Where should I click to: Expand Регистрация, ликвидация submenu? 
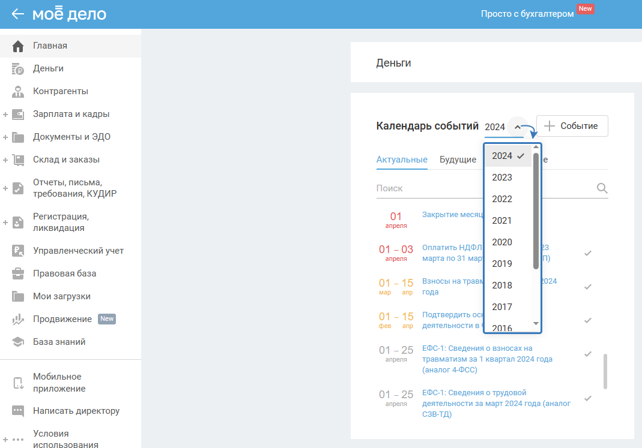coord(5,223)
